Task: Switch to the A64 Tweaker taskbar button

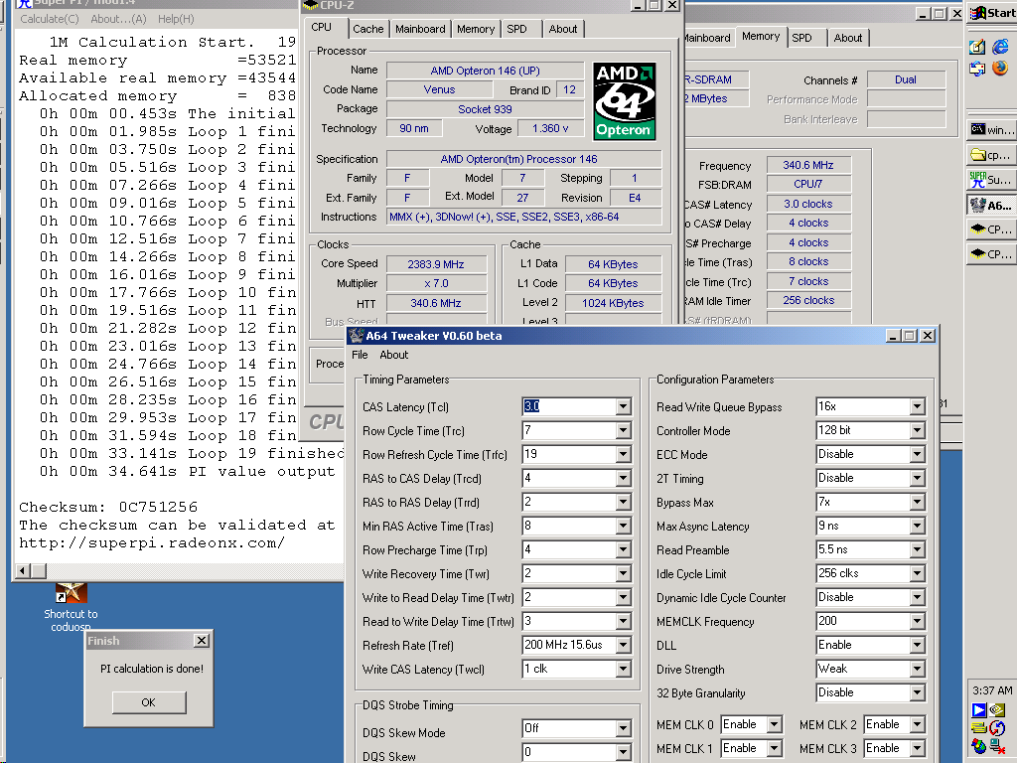Action: (x=992, y=205)
